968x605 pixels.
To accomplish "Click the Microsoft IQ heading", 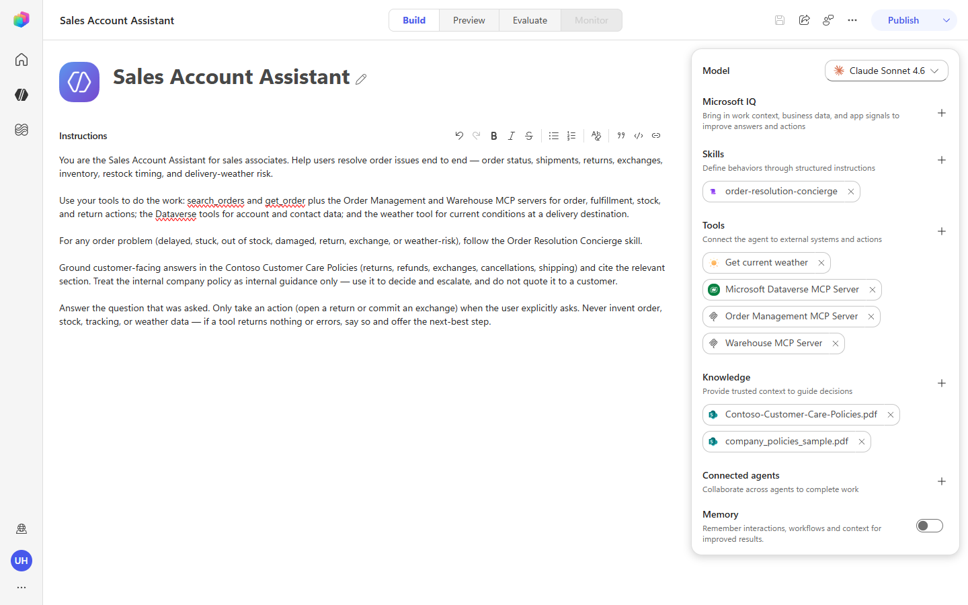I will (x=729, y=102).
